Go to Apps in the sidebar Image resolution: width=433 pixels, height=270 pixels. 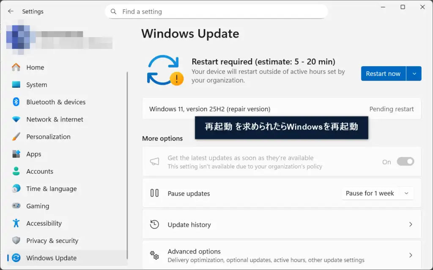[x=34, y=154]
